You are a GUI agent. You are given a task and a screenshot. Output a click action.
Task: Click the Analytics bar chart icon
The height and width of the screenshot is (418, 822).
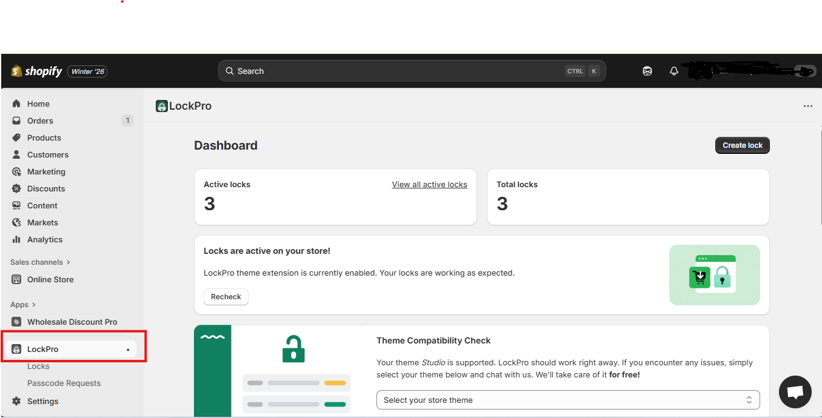[16, 239]
